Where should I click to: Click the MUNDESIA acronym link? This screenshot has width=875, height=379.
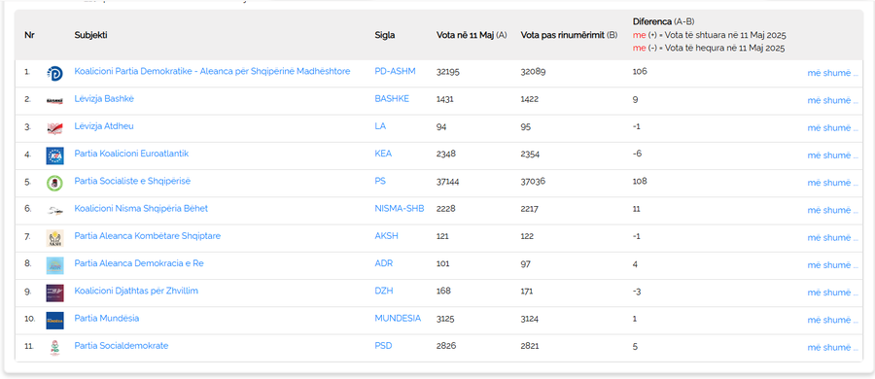(x=398, y=318)
